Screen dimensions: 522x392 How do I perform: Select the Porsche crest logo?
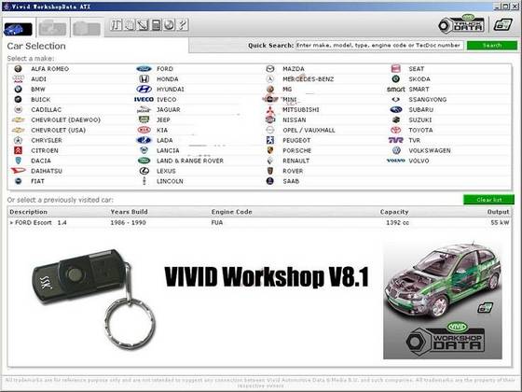pyautogui.click(x=270, y=150)
